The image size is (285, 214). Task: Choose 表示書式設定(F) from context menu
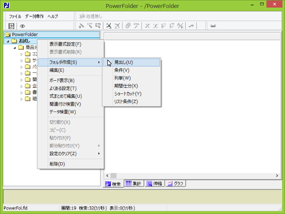pyautogui.click(x=70, y=44)
